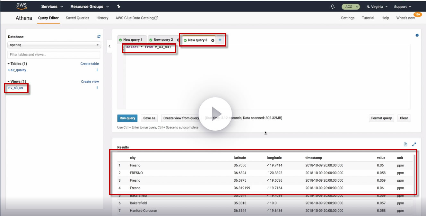Viewport: 426px width, 216px height.
Task: Open the Help link
Action: point(385,18)
